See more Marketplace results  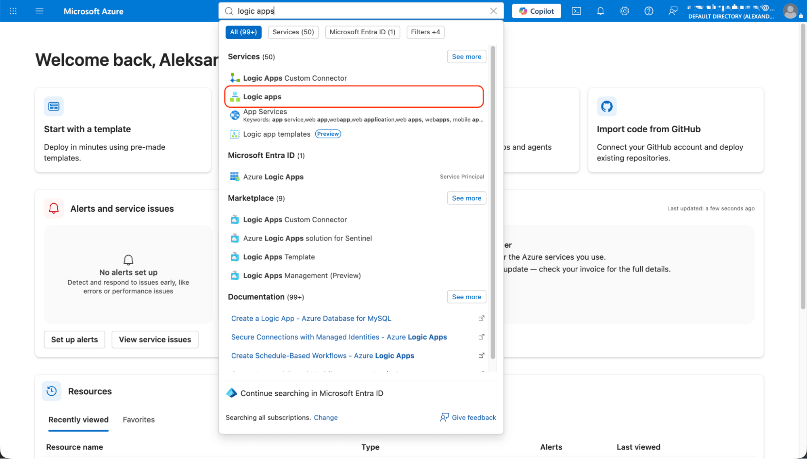pyautogui.click(x=466, y=198)
